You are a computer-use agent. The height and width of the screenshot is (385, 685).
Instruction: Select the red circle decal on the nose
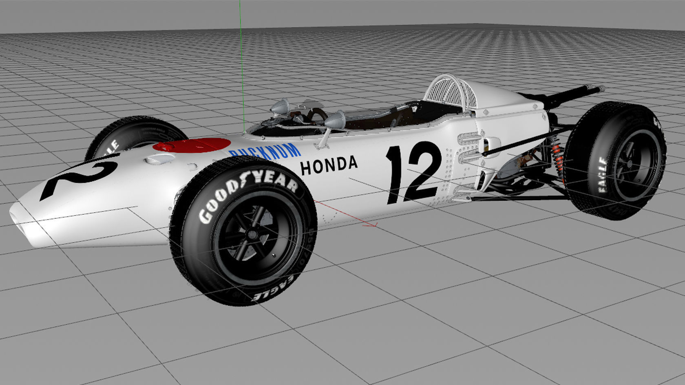point(192,145)
